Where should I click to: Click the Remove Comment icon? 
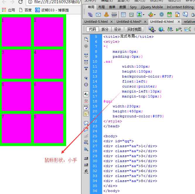[x=86, y=130]
